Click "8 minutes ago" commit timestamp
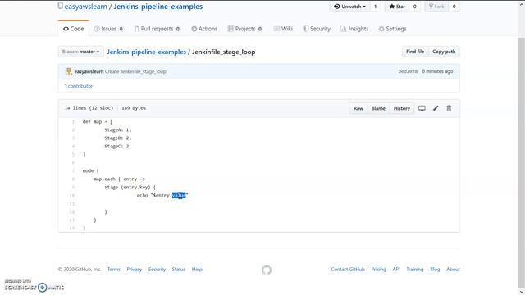 (x=437, y=71)
